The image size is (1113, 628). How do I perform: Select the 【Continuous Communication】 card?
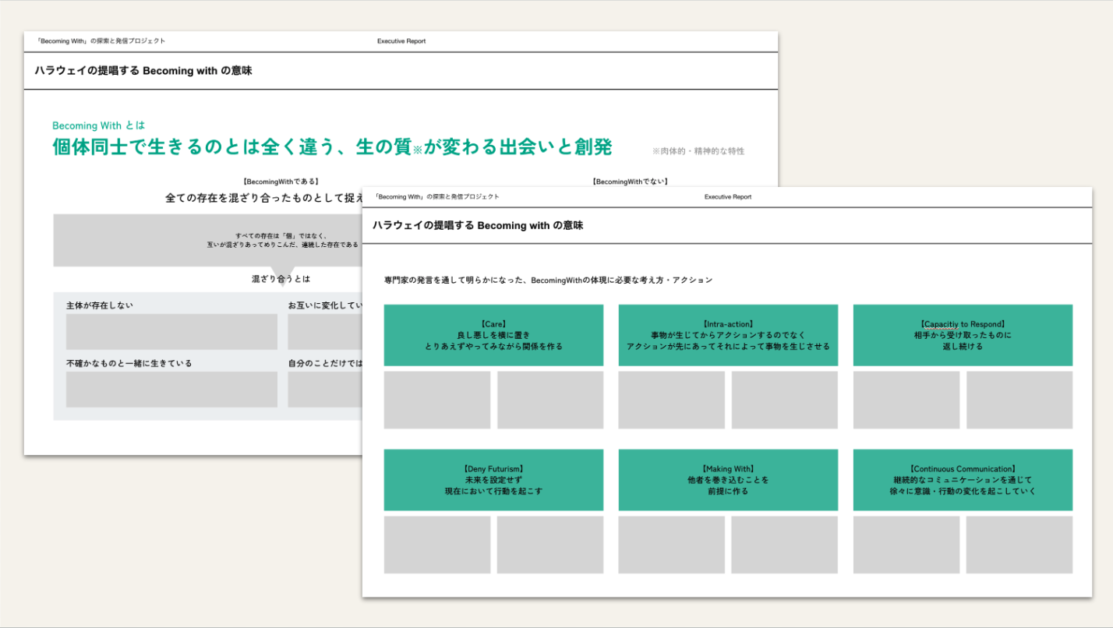[963, 480]
